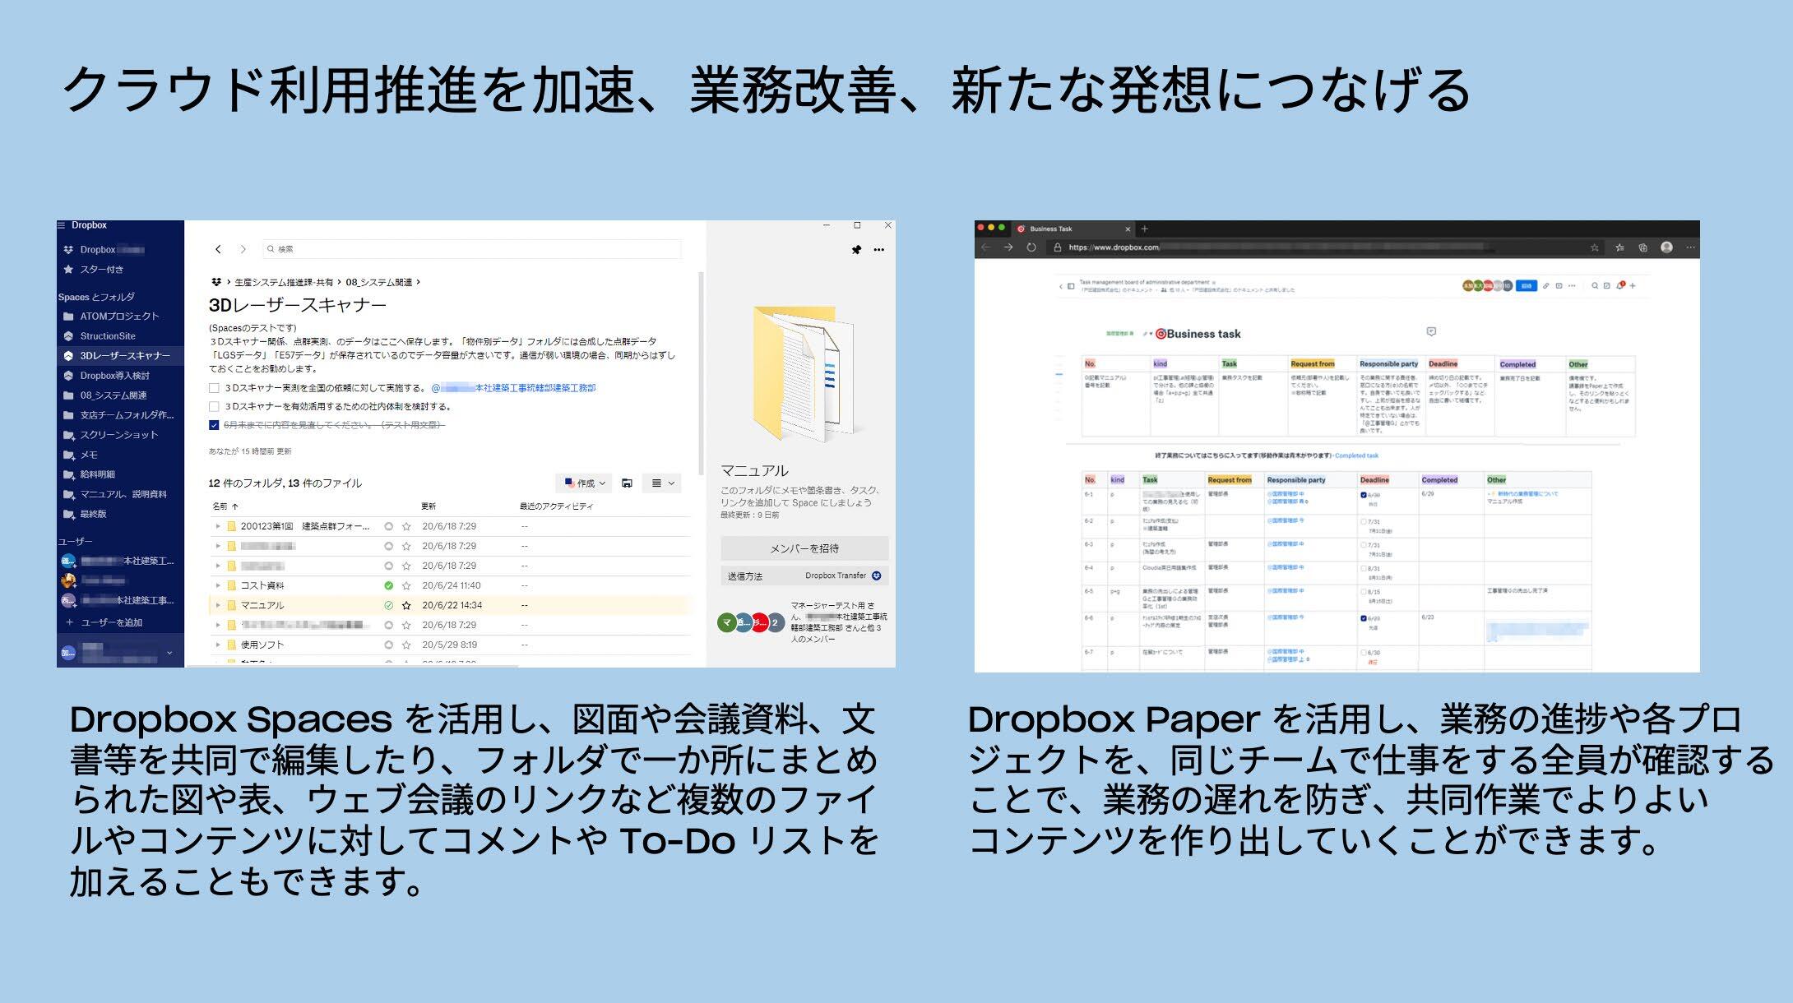Click the 検索 search field
The image size is (1793, 1003).
[472, 249]
